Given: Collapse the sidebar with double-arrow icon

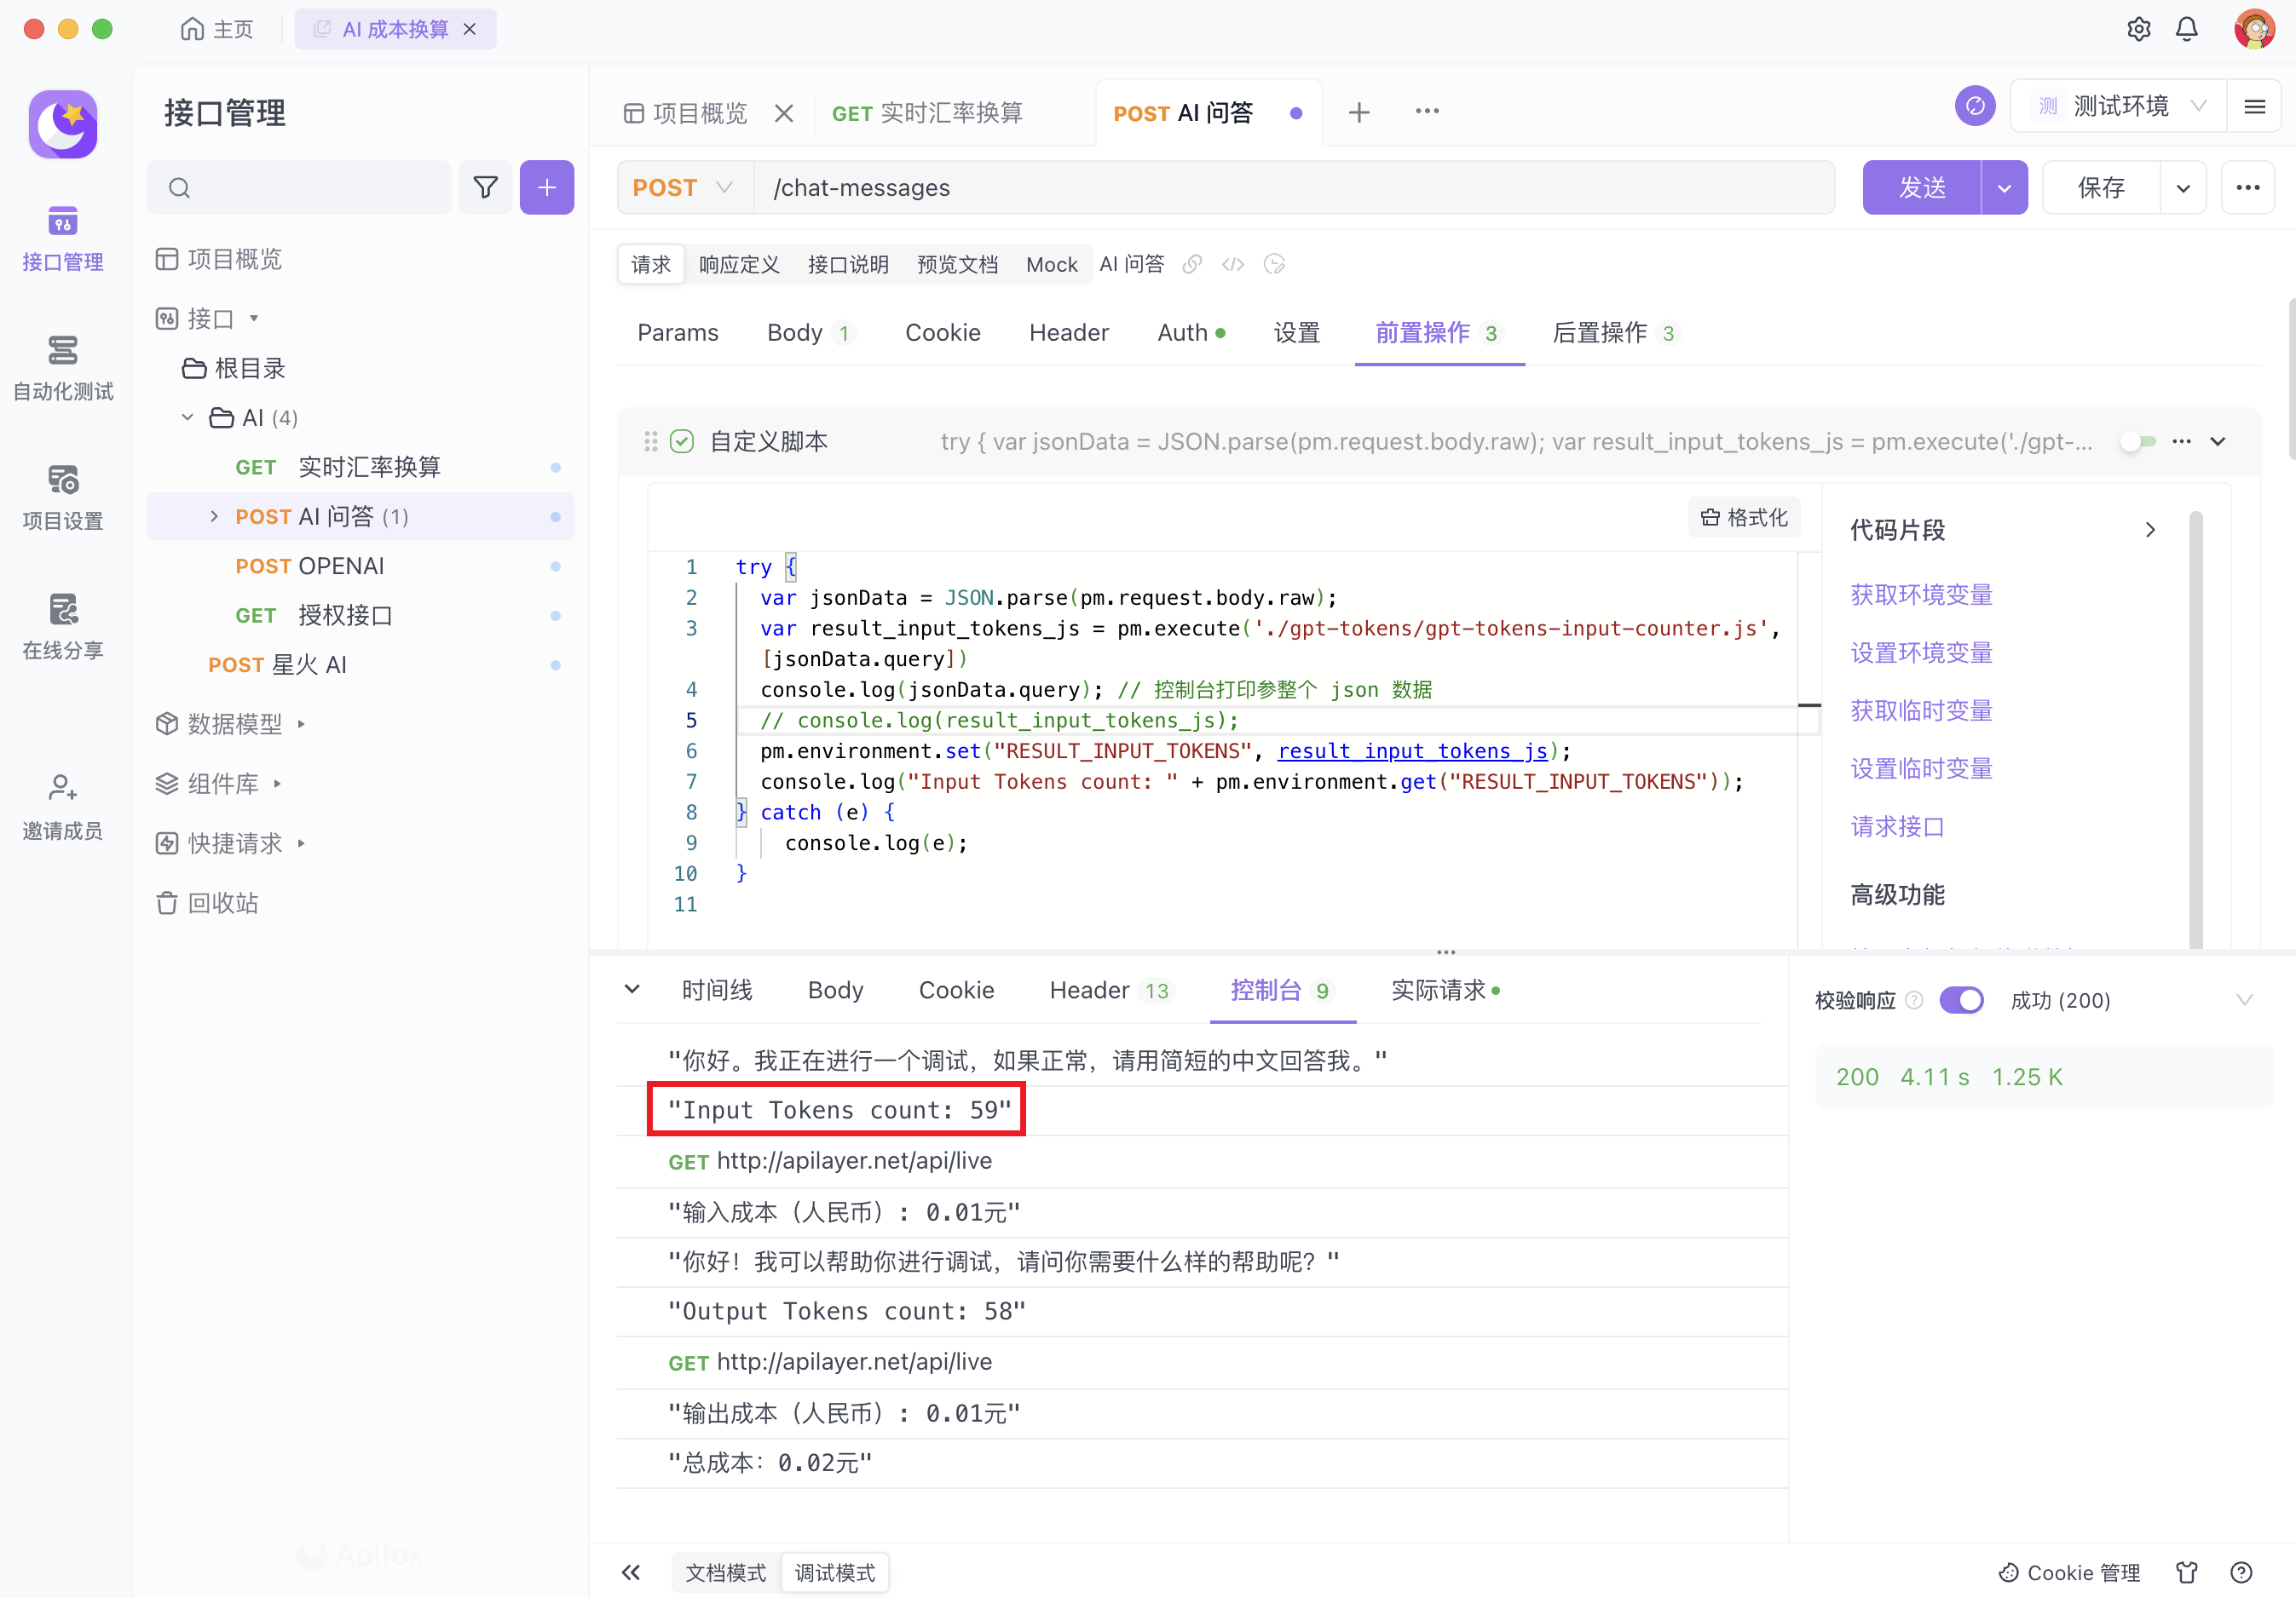Looking at the screenshot, I should (x=631, y=1572).
